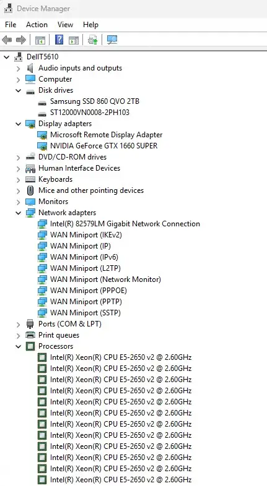Collapse the Disk drives category
The height and width of the screenshot is (486, 267).
click(x=19, y=90)
